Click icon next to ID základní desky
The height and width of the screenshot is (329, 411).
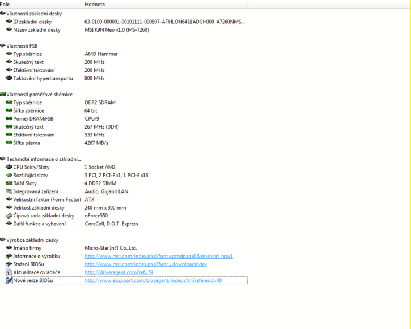coord(9,22)
